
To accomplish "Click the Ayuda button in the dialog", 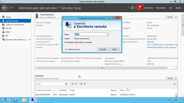I will click(x=114, y=49).
